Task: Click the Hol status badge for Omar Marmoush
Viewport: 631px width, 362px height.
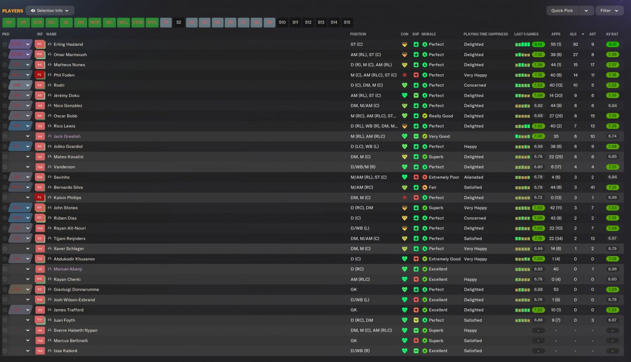Action: [x=40, y=55]
